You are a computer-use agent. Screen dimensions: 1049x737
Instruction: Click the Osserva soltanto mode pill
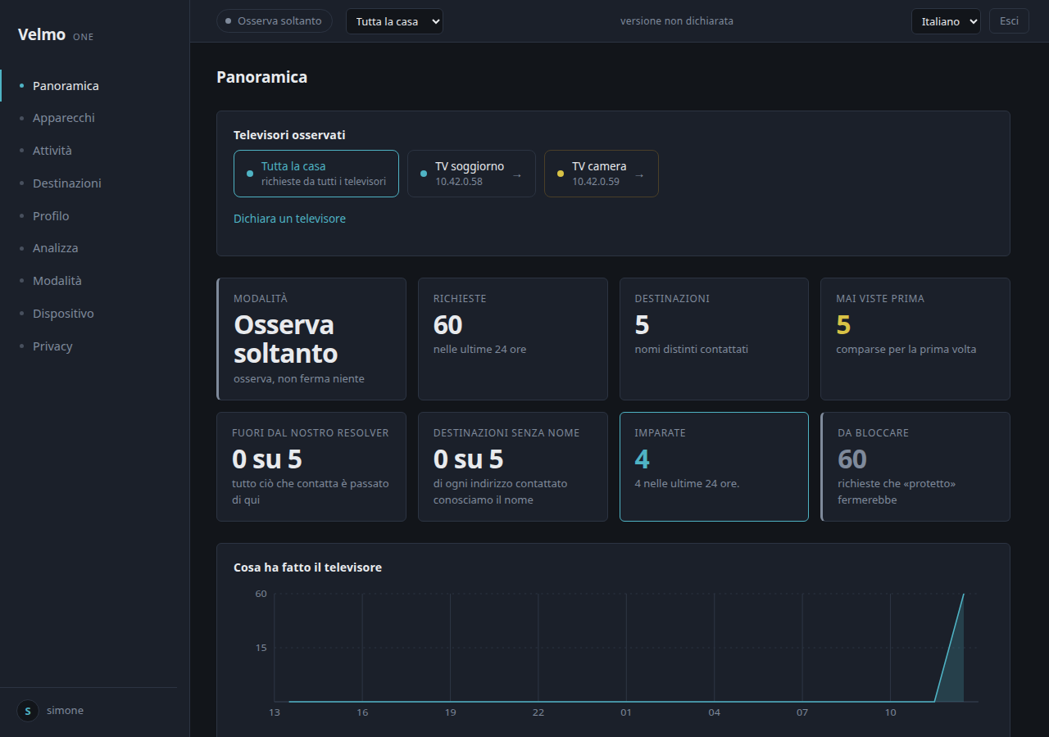(274, 21)
